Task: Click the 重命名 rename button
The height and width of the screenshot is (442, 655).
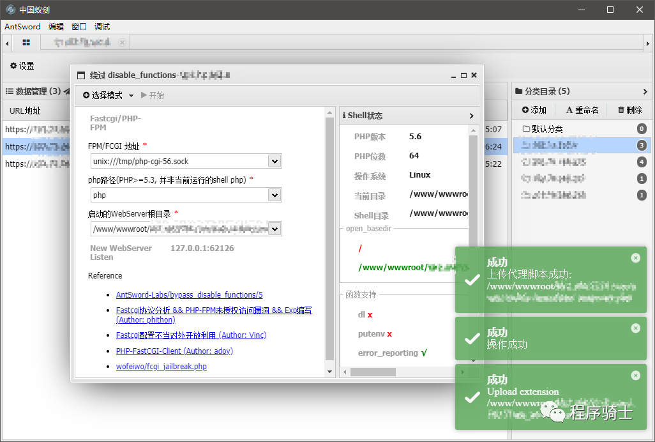Action: [582, 110]
